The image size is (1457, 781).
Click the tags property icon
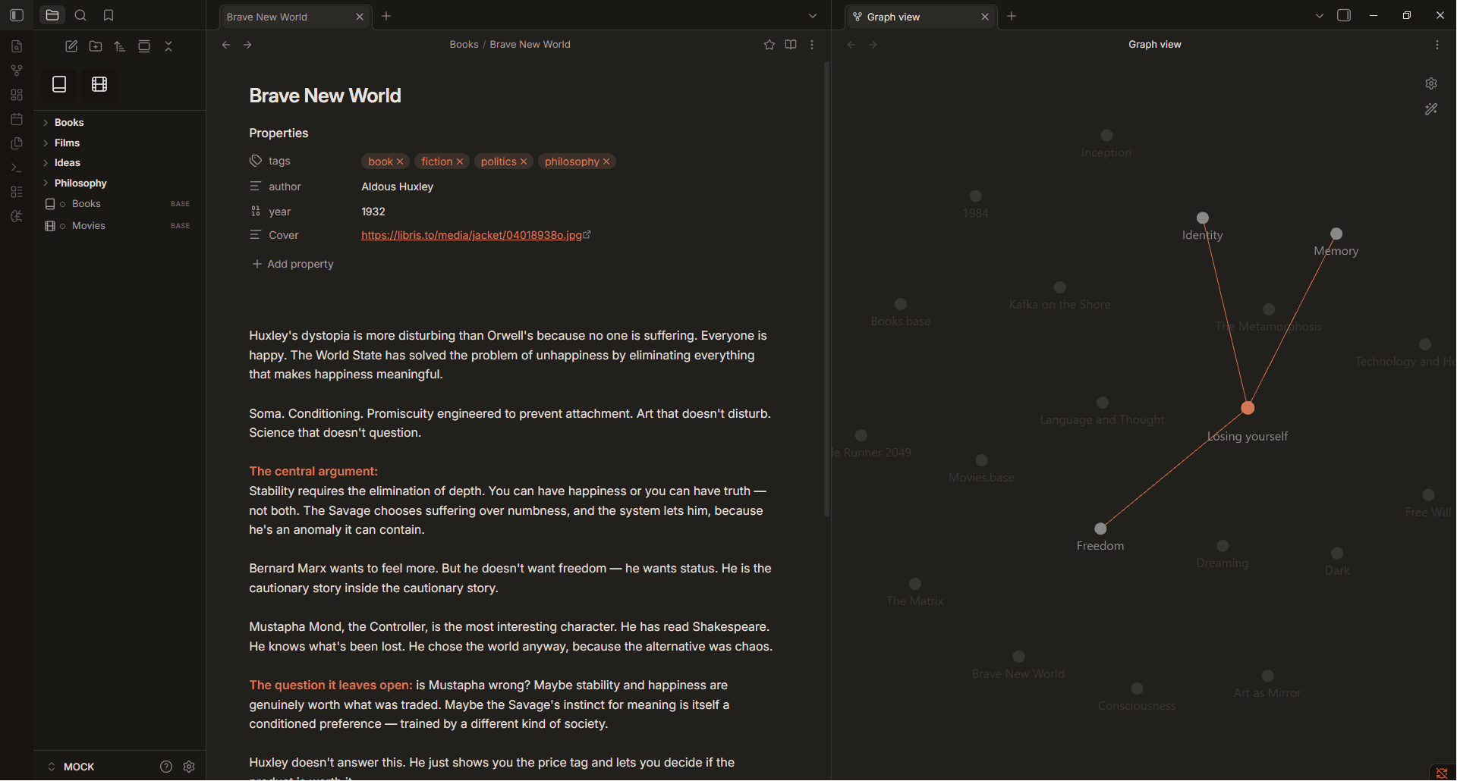click(x=256, y=161)
